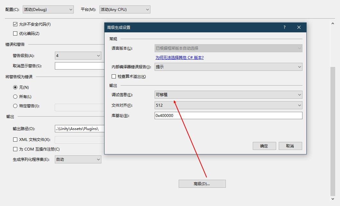Image resolution: width=340 pixels, height=206 pixels.
Task: Tick 为 COM 互操作注册 checkbox
Action: click(15, 149)
